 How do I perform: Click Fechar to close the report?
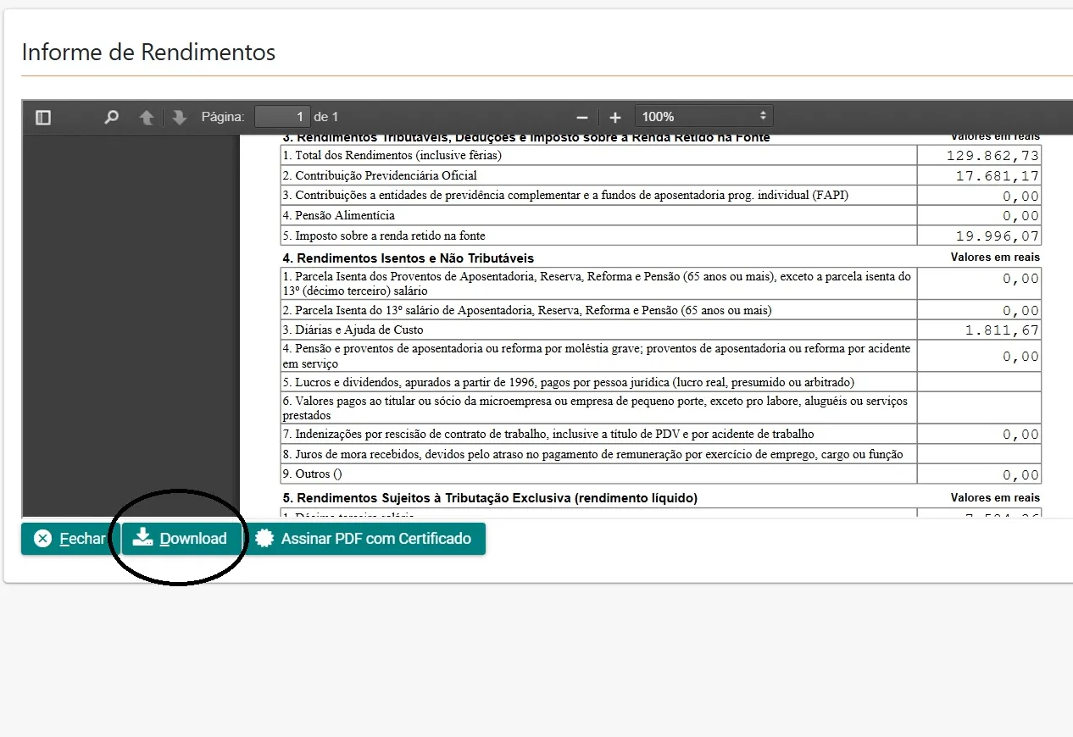pos(81,538)
